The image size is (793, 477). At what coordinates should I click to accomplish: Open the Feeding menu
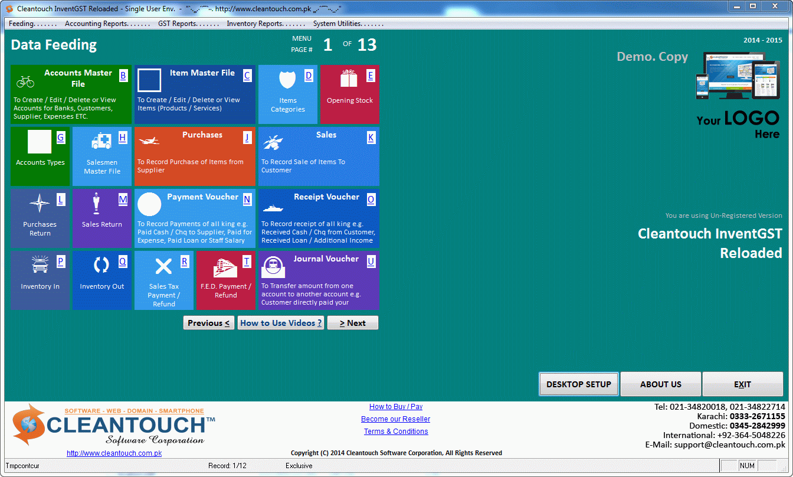[32, 24]
